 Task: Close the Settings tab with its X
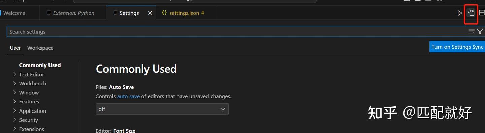click(x=150, y=13)
